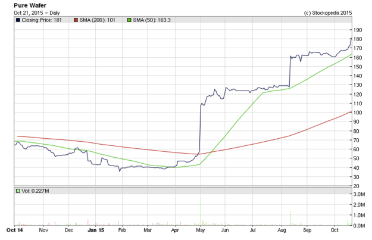Click the tallest green volume bar at May
372x240 pixels.
click(x=201, y=211)
